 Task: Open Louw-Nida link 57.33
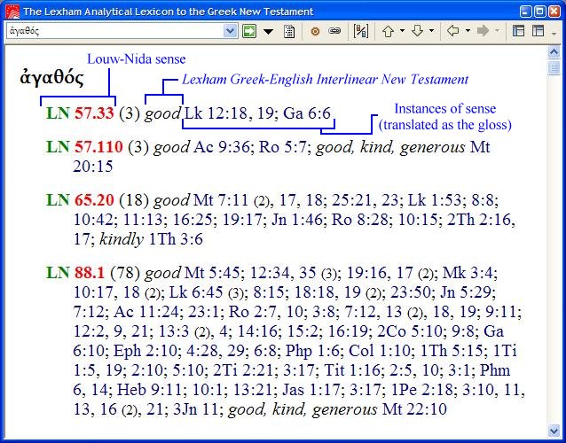(x=94, y=113)
